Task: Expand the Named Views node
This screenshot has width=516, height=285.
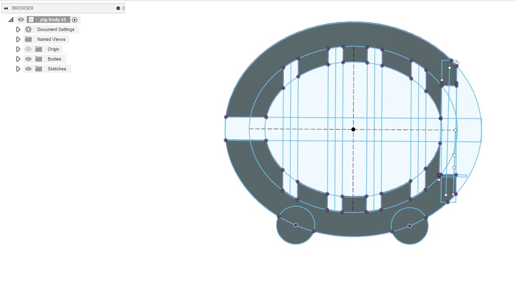Action: (x=18, y=39)
